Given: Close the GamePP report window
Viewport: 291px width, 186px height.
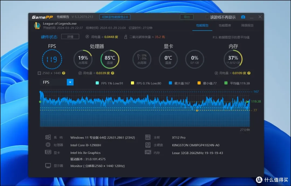Looking at the screenshot, I should coord(260,17).
